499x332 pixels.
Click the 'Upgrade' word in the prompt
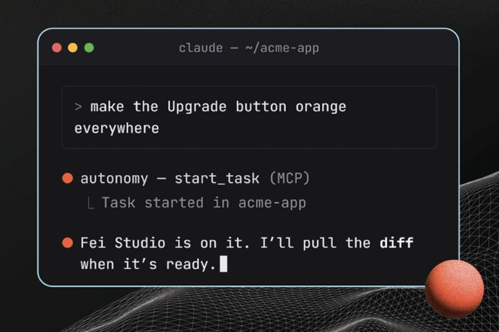coord(197,107)
